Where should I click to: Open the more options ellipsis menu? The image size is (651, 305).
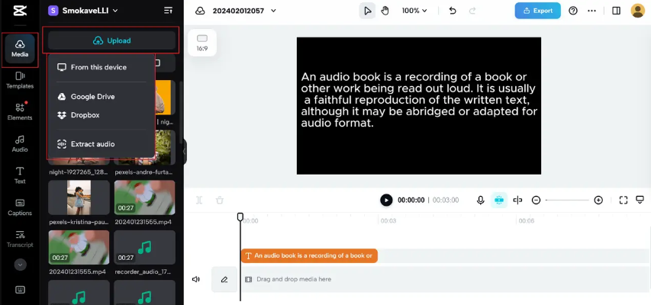point(592,11)
